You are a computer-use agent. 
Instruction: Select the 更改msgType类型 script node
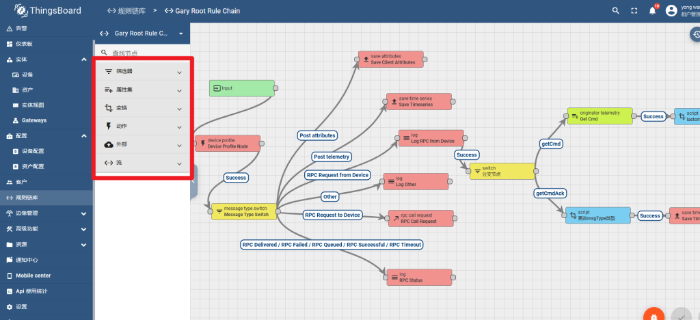click(598, 215)
